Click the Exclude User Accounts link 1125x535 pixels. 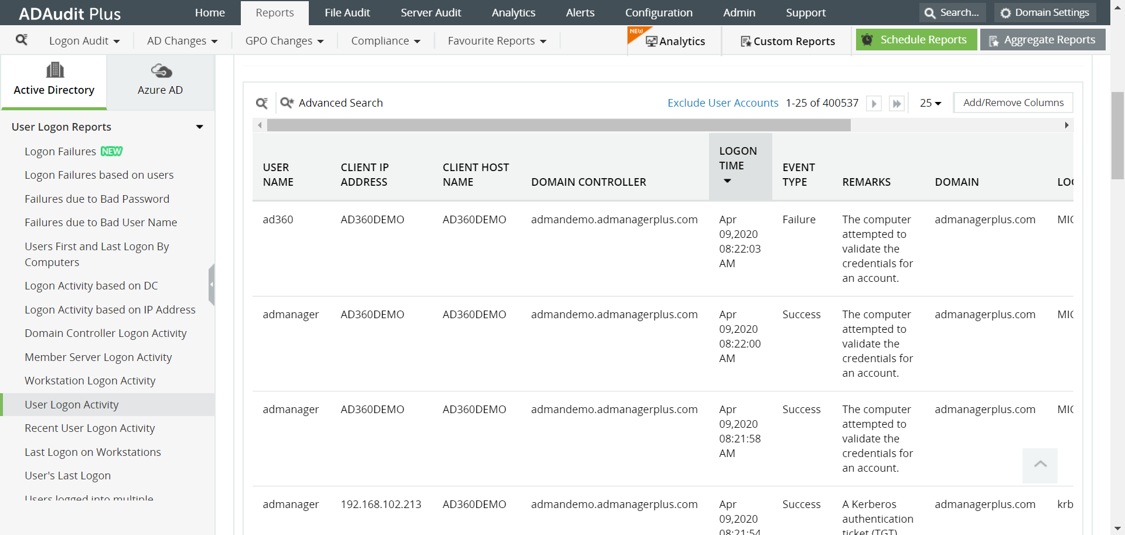pos(722,103)
